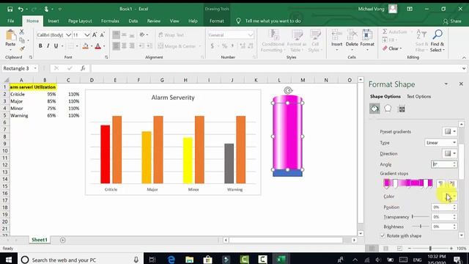Toggle Rotate with shape checkbox
This screenshot has height=264, width=469.
coord(383,236)
